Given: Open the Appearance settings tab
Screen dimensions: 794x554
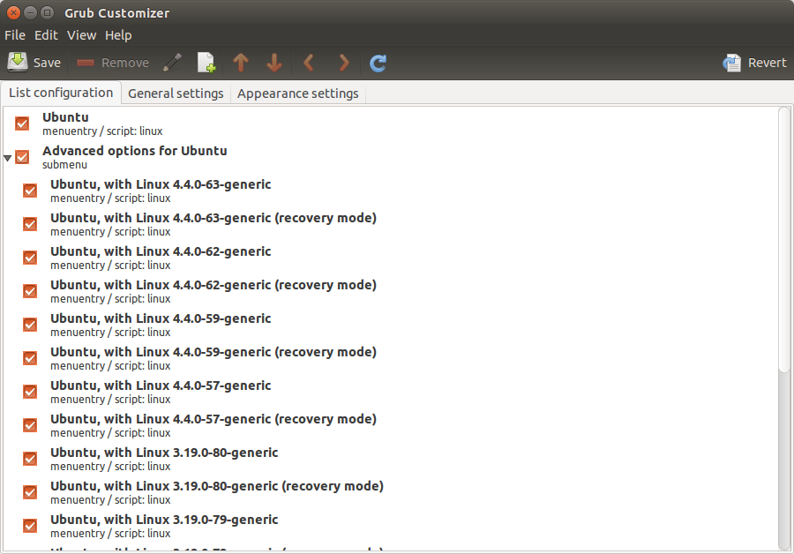Looking at the screenshot, I should [296, 93].
